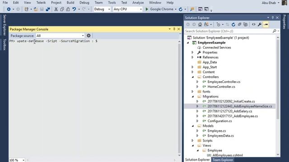This screenshot has height=162, width=289.
Task: Pin the Package Manager Console window
Action: point(174,29)
